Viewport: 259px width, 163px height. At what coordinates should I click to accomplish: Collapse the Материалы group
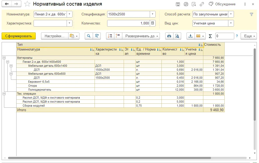tap(4, 58)
